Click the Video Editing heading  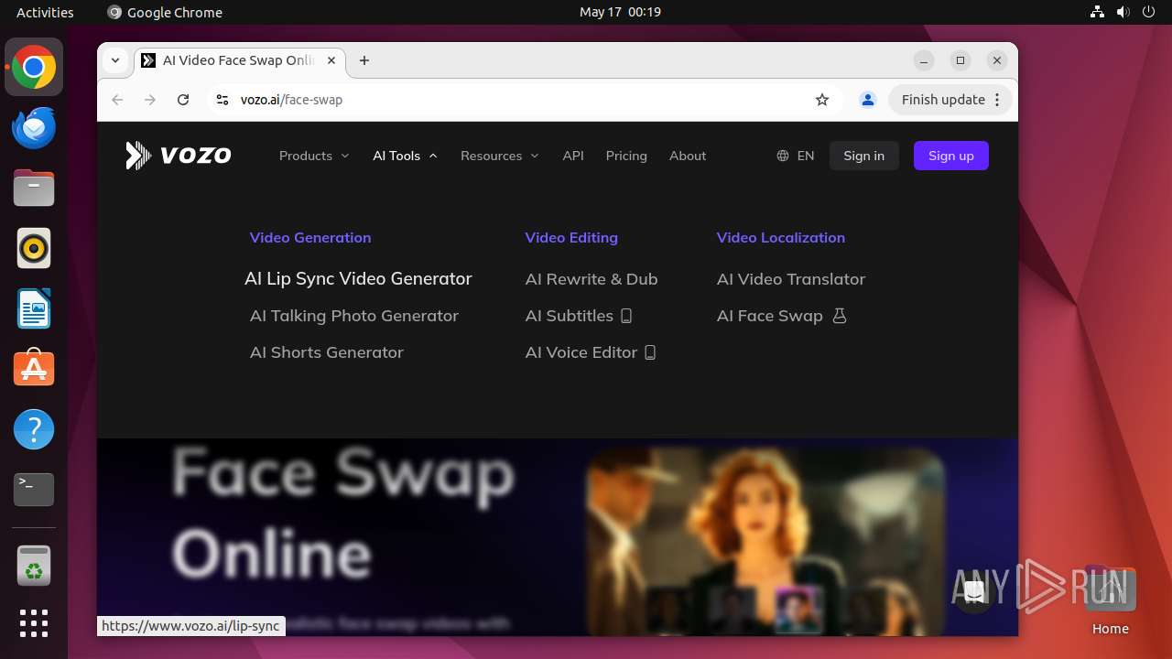click(571, 237)
